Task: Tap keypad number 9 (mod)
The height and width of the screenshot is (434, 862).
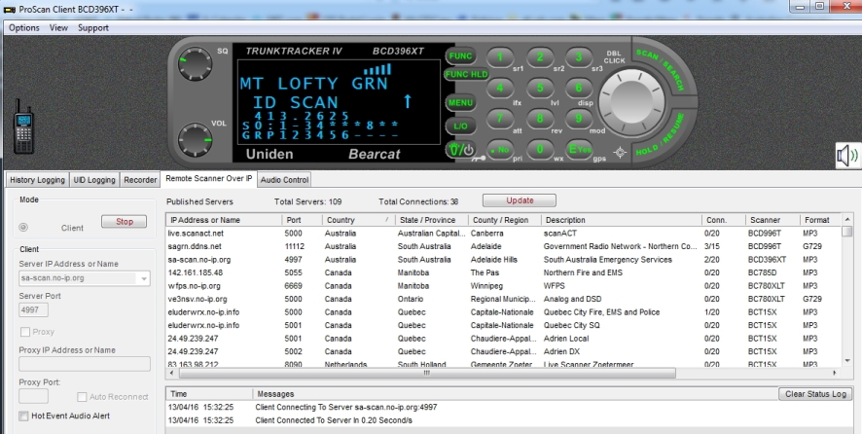Action: click(x=578, y=119)
